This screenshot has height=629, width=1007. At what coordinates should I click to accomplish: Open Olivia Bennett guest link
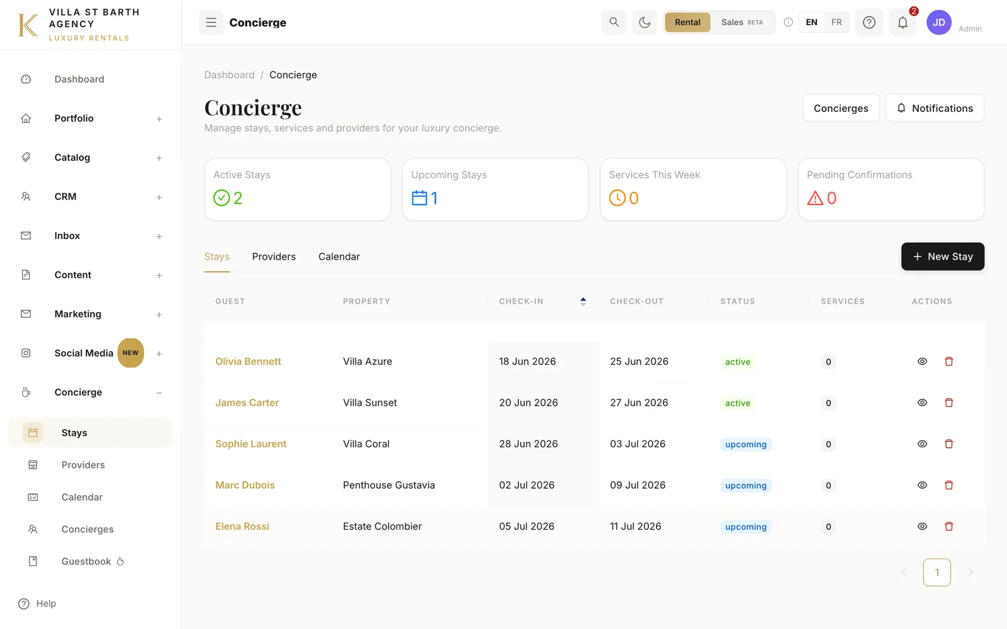point(248,362)
